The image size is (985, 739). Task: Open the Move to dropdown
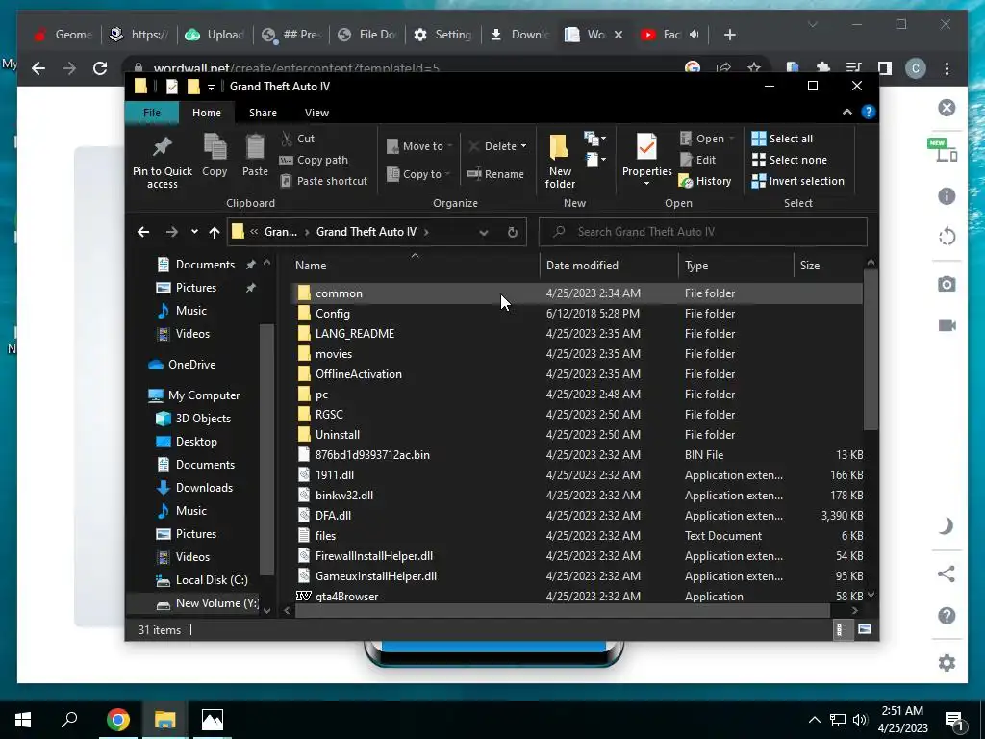419,146
